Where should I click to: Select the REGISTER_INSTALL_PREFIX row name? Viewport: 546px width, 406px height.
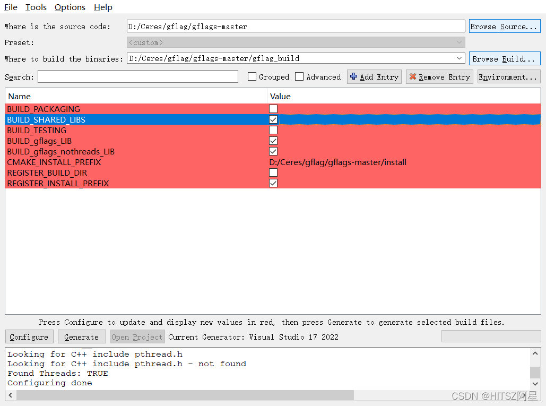(58, 184)
